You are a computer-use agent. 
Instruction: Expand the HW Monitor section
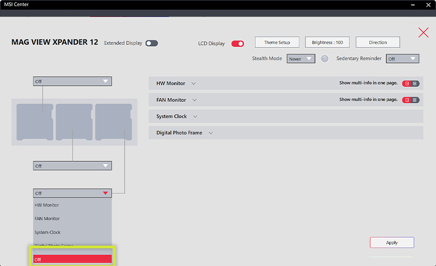coord(193,84)
